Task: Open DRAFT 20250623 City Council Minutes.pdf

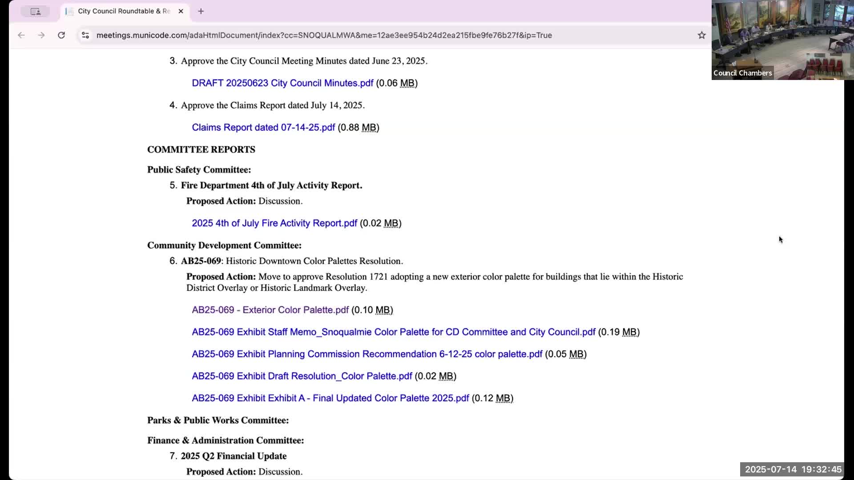Action: (282, 83)
